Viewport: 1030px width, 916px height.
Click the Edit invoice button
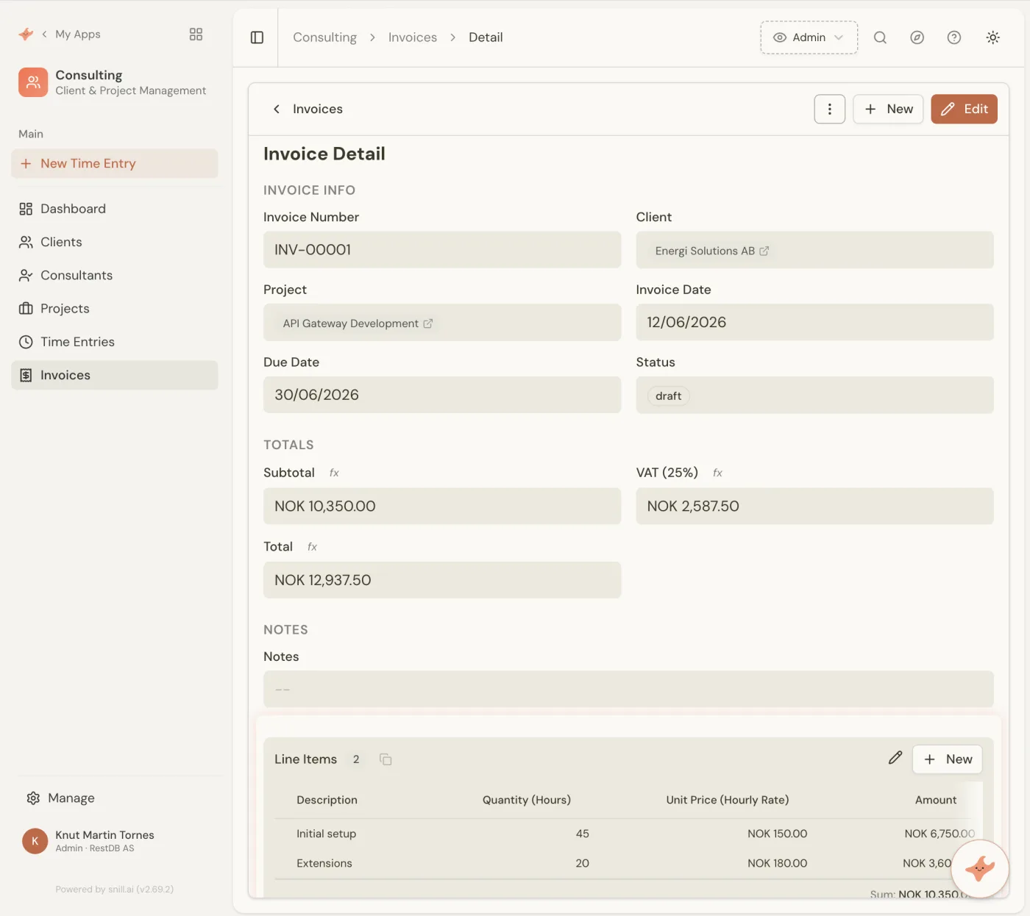(964, 109)
